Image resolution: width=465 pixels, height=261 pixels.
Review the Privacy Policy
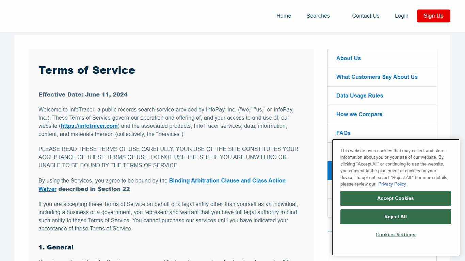[392, 184]
